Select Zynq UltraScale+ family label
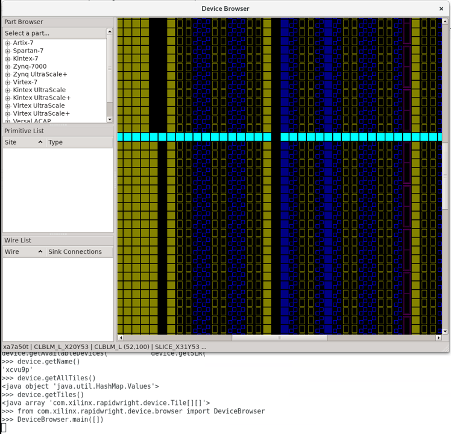Viewport: 451px width, 434px height. pyautogui.click(x=40, y=74)
